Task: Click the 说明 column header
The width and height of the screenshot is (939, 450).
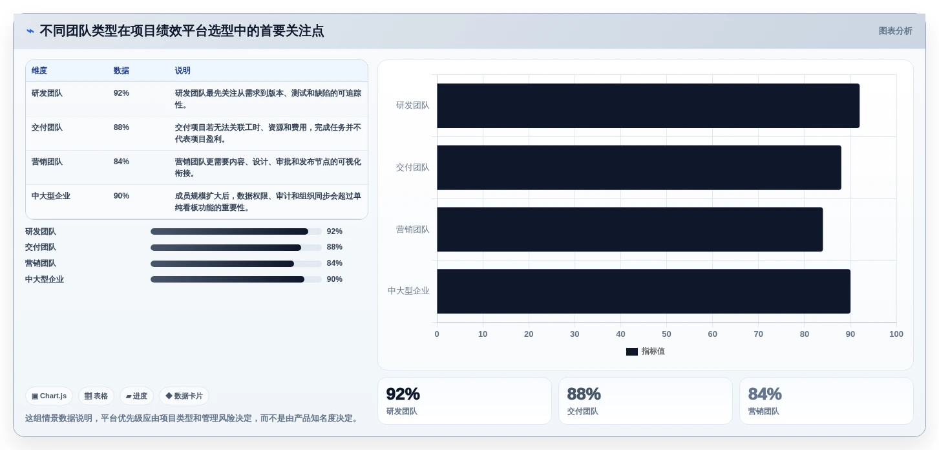Action: 183,71
